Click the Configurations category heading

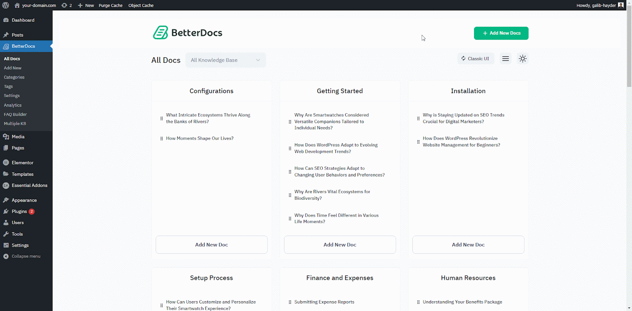click(211, 91)
